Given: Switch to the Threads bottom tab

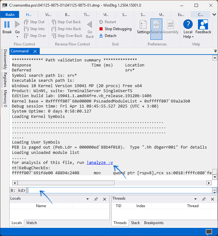Looking at the screenshot, I should [120, 223].
